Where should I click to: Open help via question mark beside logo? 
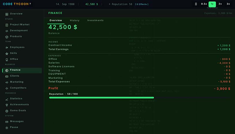click(30, 4)
